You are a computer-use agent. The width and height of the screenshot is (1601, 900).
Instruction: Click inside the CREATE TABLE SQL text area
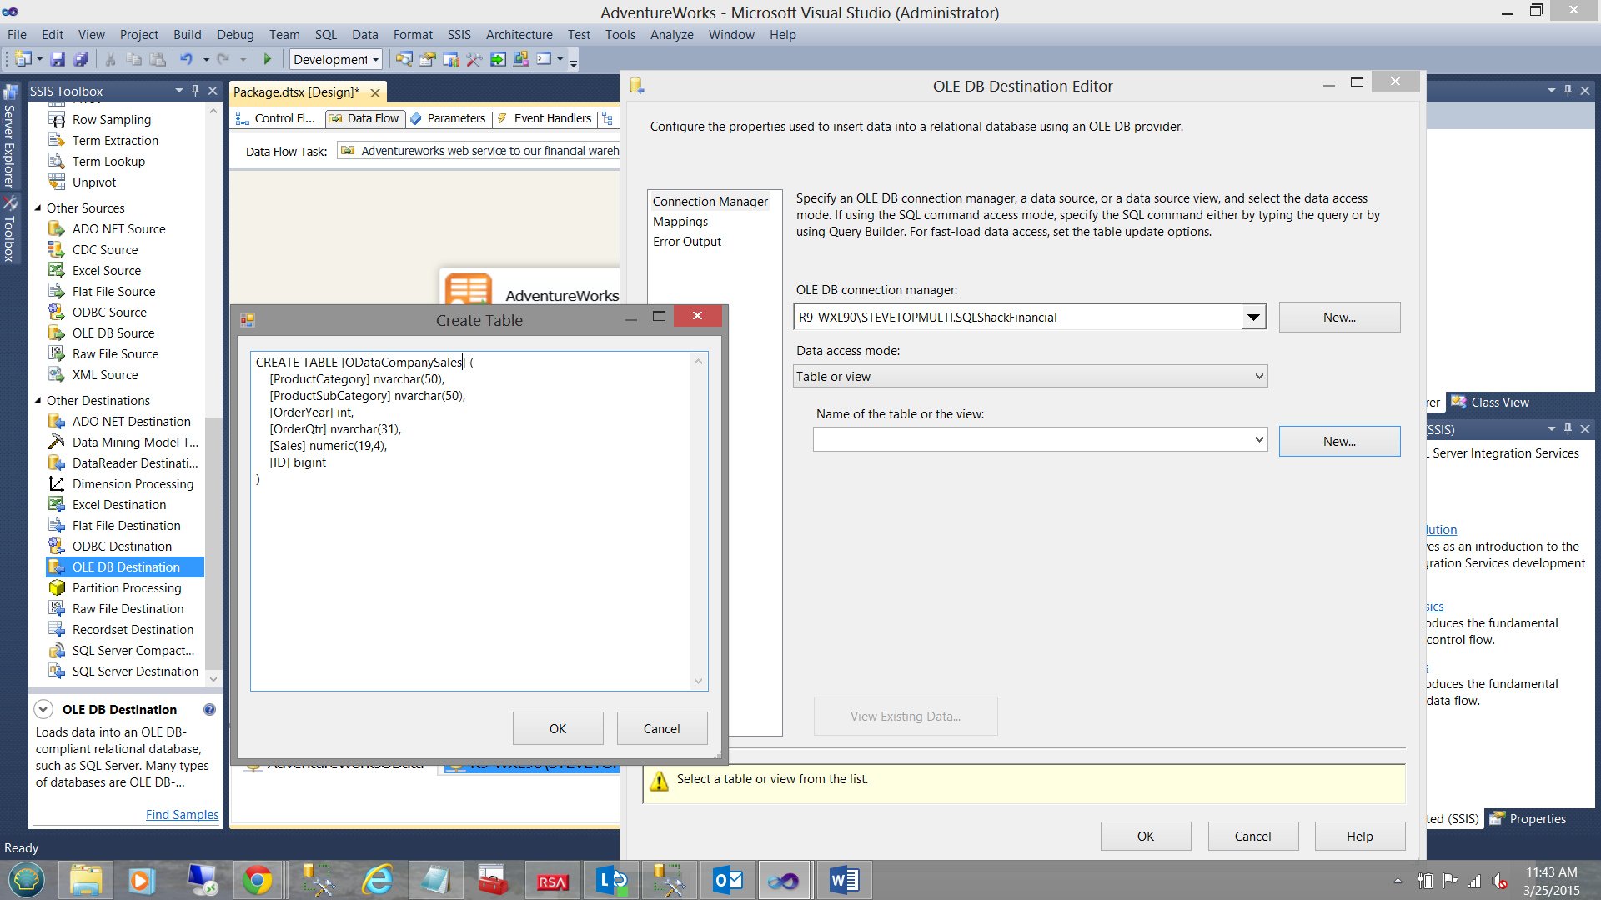[471, 567]
